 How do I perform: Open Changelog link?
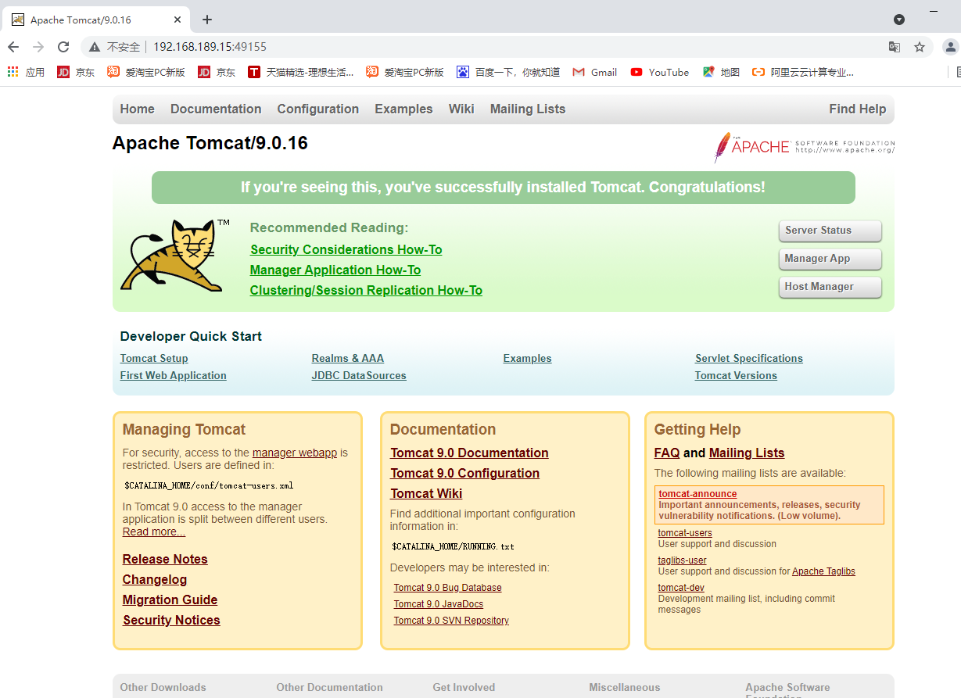pos(155,580)
